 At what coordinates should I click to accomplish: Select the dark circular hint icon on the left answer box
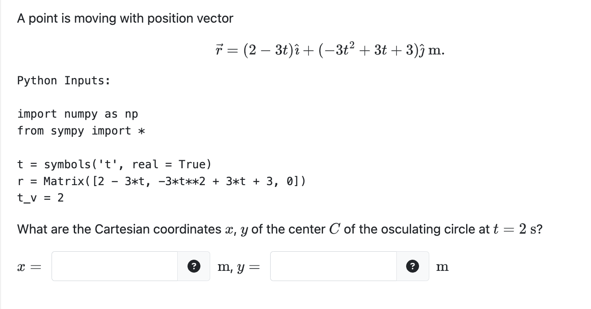[x=194, y=266]
